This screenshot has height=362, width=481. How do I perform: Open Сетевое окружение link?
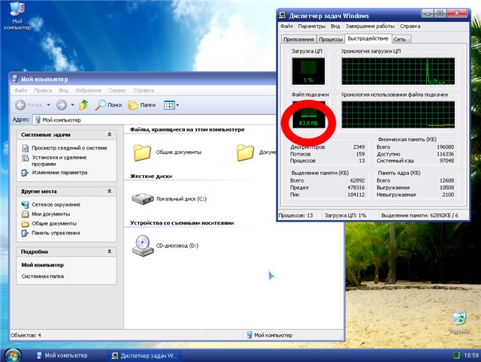pyautogui.click(x=56, y=204)
